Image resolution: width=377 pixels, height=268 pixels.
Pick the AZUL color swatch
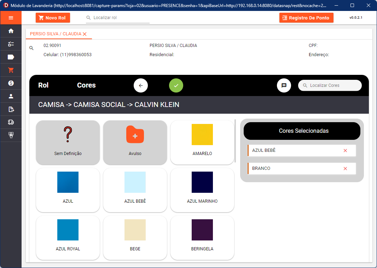[68, 182]
